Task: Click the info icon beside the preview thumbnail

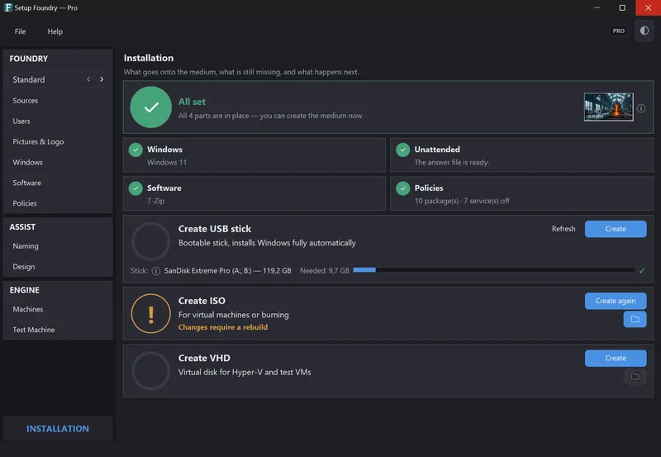Action: [x=641, y=108]
